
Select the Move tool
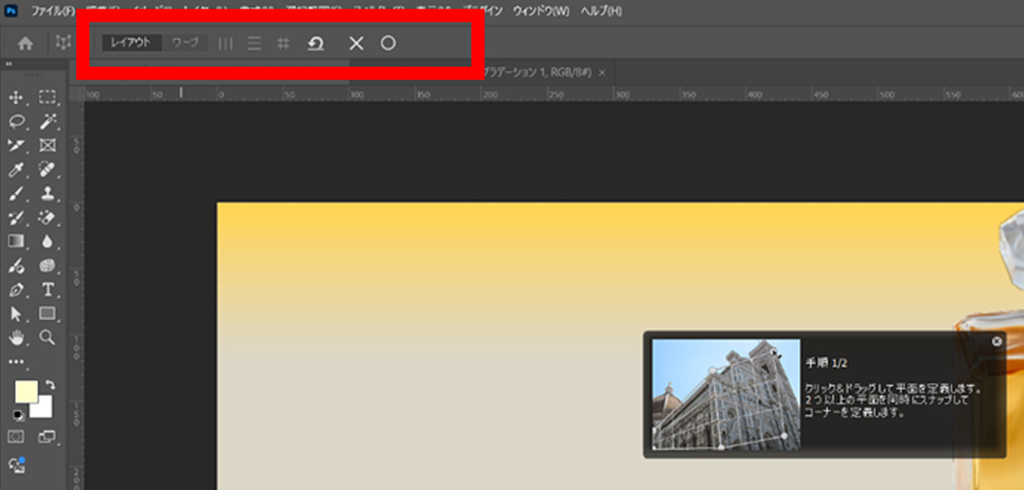pos(16,97)
